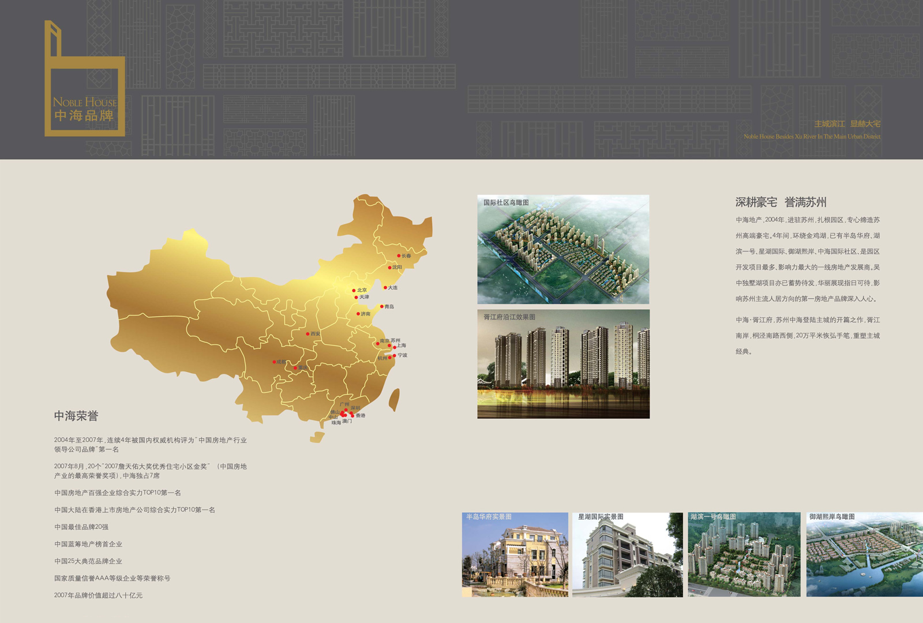
Task: Click the red dot marking 成都
Action: coord(274,362)
